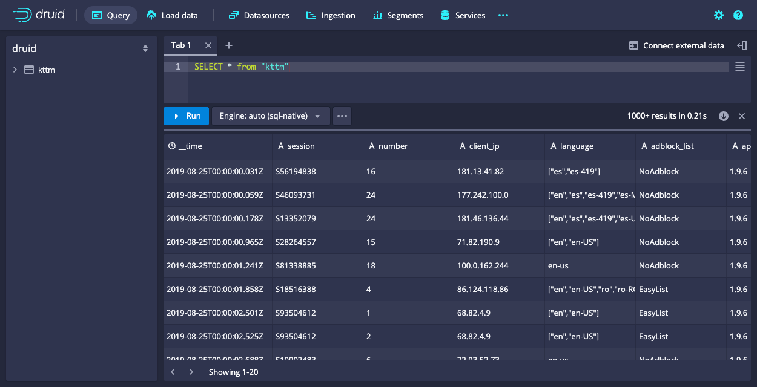Switch to the Segments view
757x387 pixels.
coord(398,15)
